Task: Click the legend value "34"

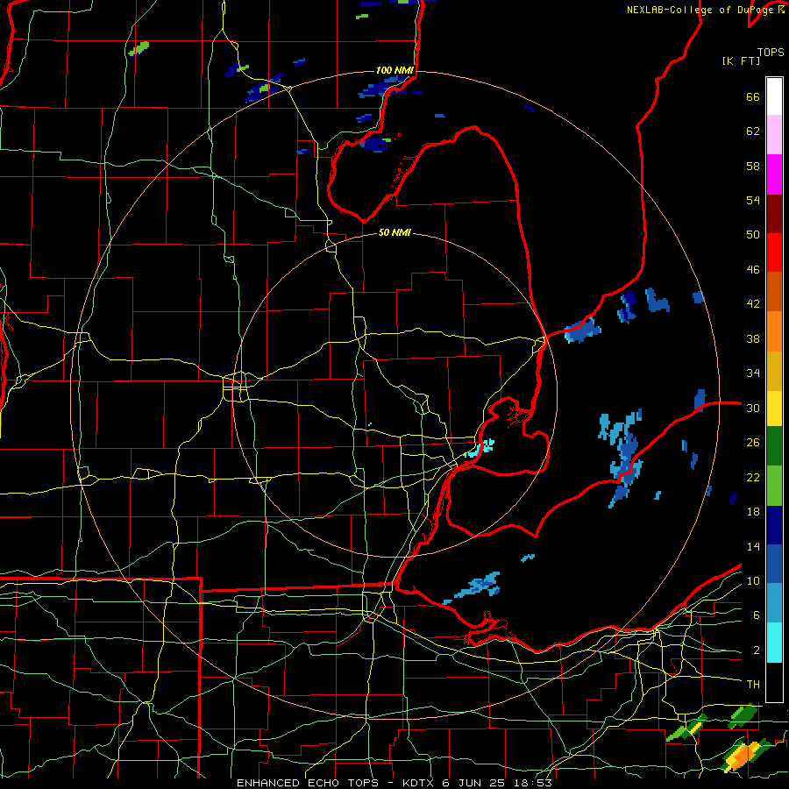Action: coord(753,373)
